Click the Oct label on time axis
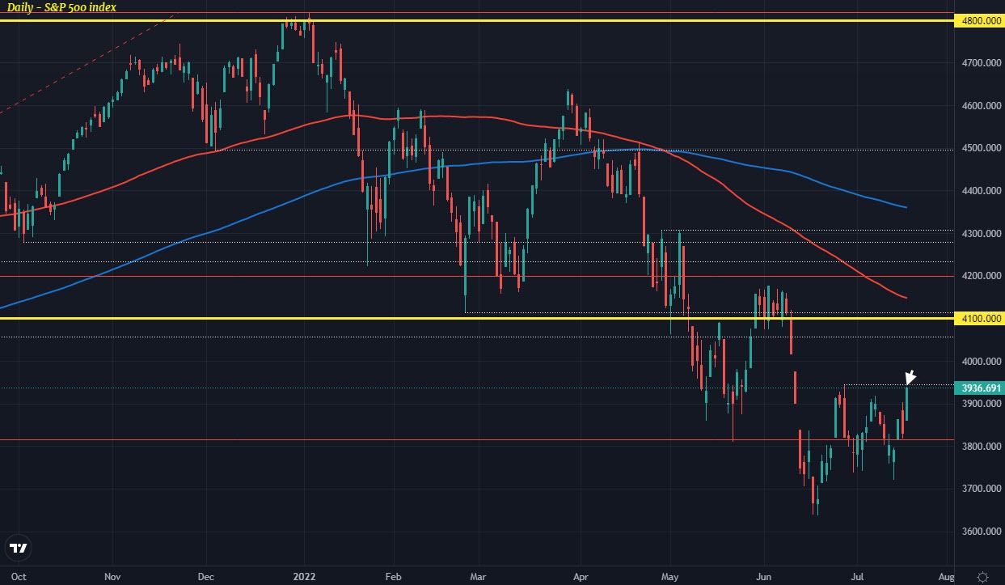 point(21,577)
